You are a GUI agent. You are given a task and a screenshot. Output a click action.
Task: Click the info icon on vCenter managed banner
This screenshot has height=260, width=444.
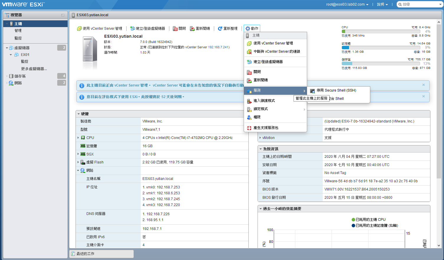82,86
